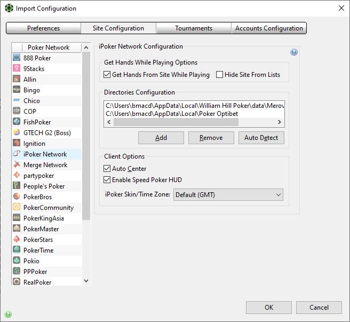Open the Tournaments tab

point(194,28)
